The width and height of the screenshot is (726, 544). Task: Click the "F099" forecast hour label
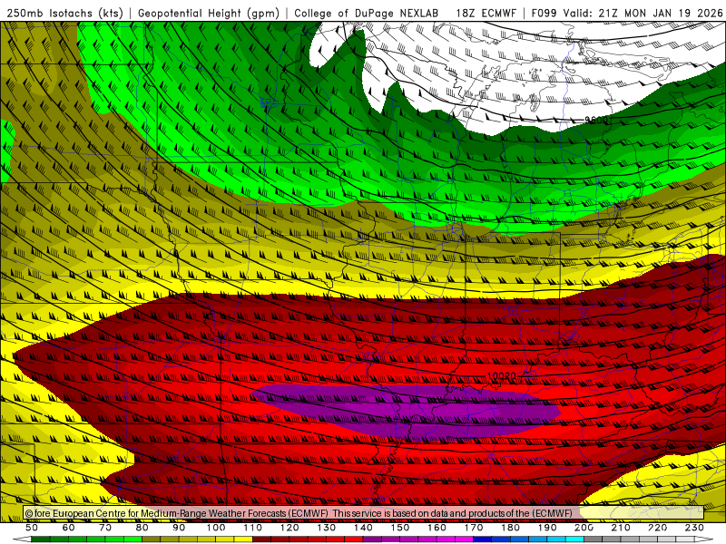(x=544, y=13)
